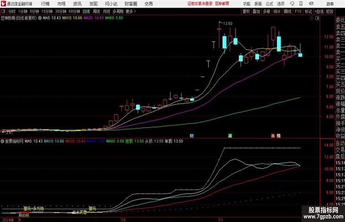The height and width of the screenshot is (222, 345).
Task: Click the 证券交易未登录 login link
Action: click(200, 4)
